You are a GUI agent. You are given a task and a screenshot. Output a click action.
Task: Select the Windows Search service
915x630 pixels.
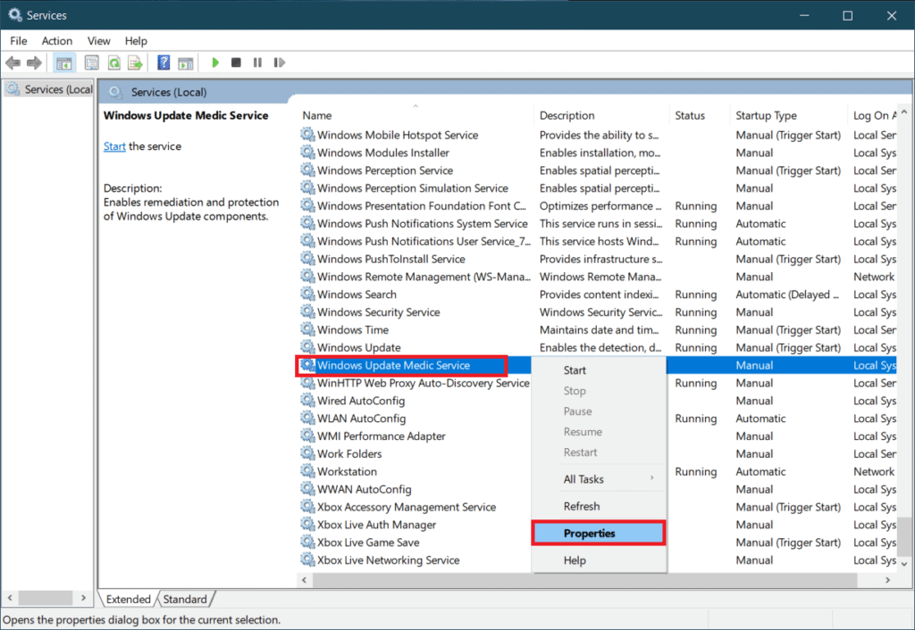[x=357, y=294]
